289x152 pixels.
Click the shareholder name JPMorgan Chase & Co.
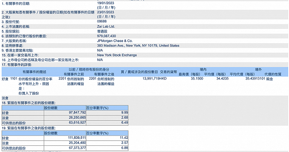pos(115,41)
